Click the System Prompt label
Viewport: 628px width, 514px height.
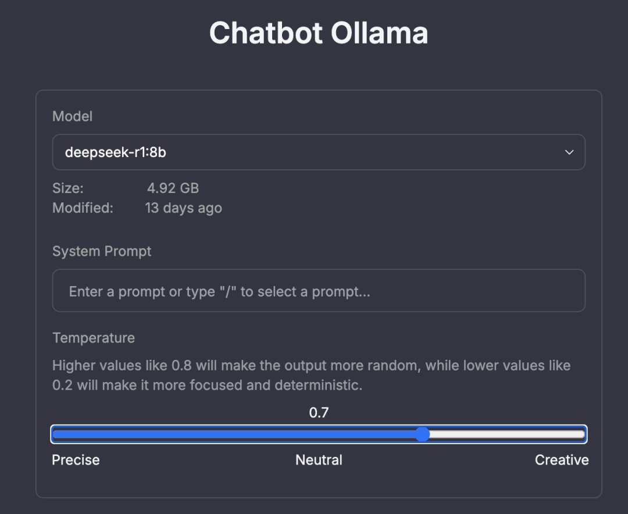point(102,251)
